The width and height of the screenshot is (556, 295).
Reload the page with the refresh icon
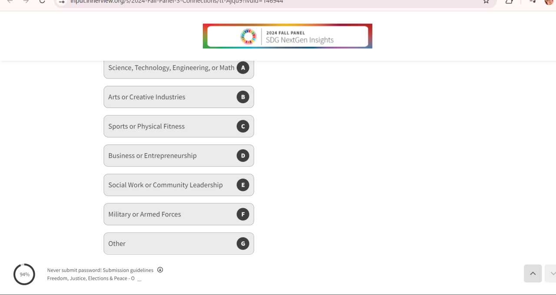pyautogui.click(x=42, y=1)
